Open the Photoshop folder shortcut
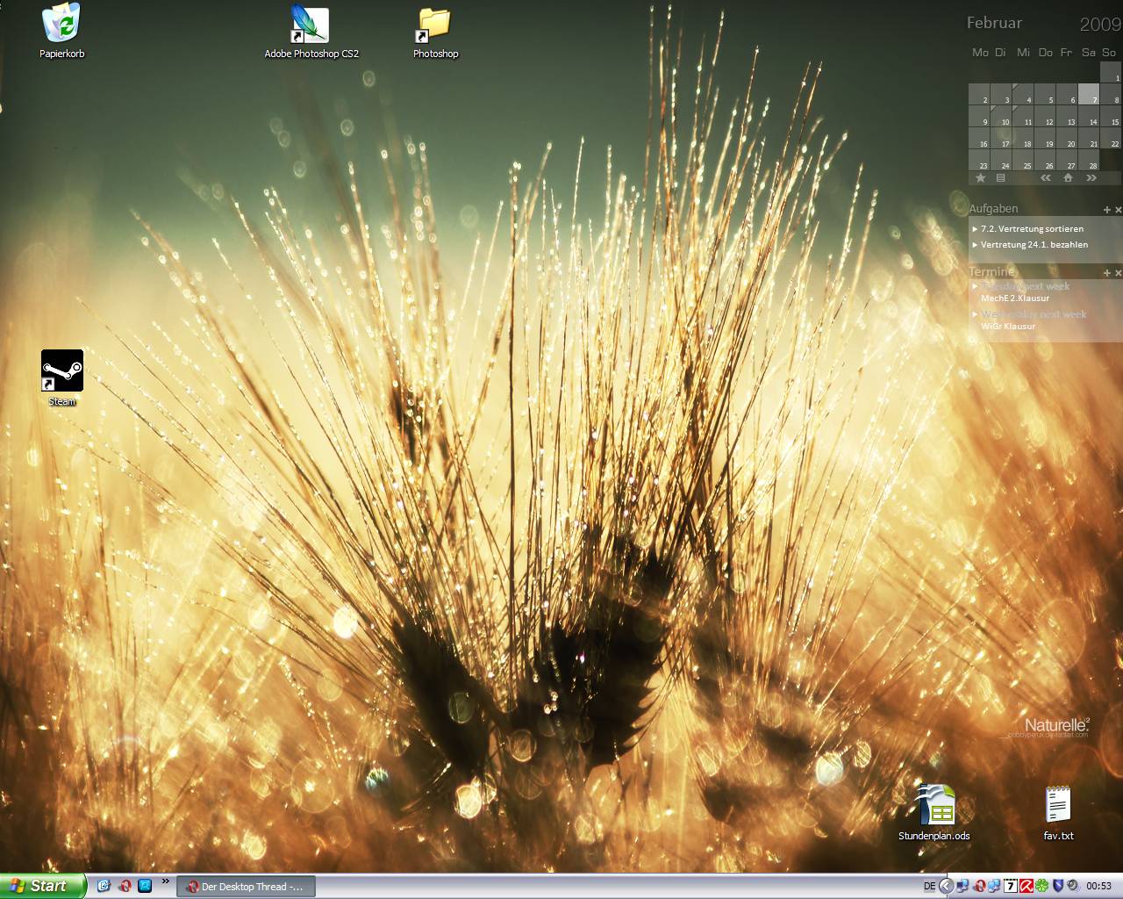The image size is (1123, 899). click(435, 26)
